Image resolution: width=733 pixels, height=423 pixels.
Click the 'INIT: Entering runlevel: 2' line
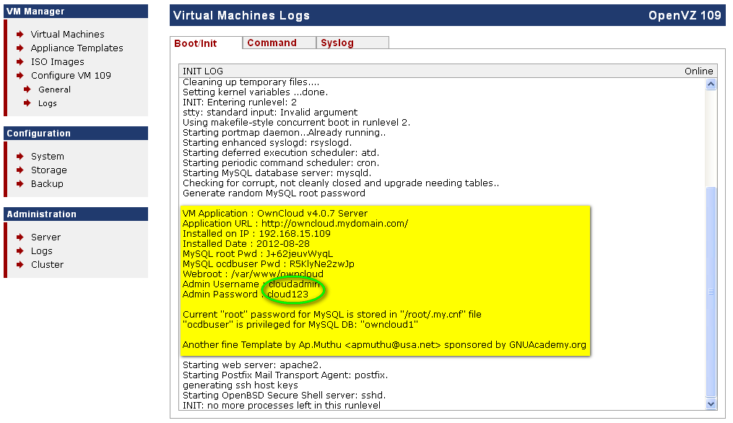[x=240, y=103]
